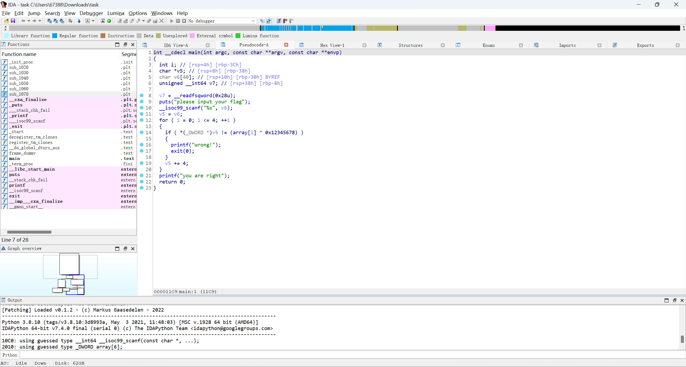Toggle breakpoint dot on pseudocode line 22
686x367 pixels.
coord(142,182)
